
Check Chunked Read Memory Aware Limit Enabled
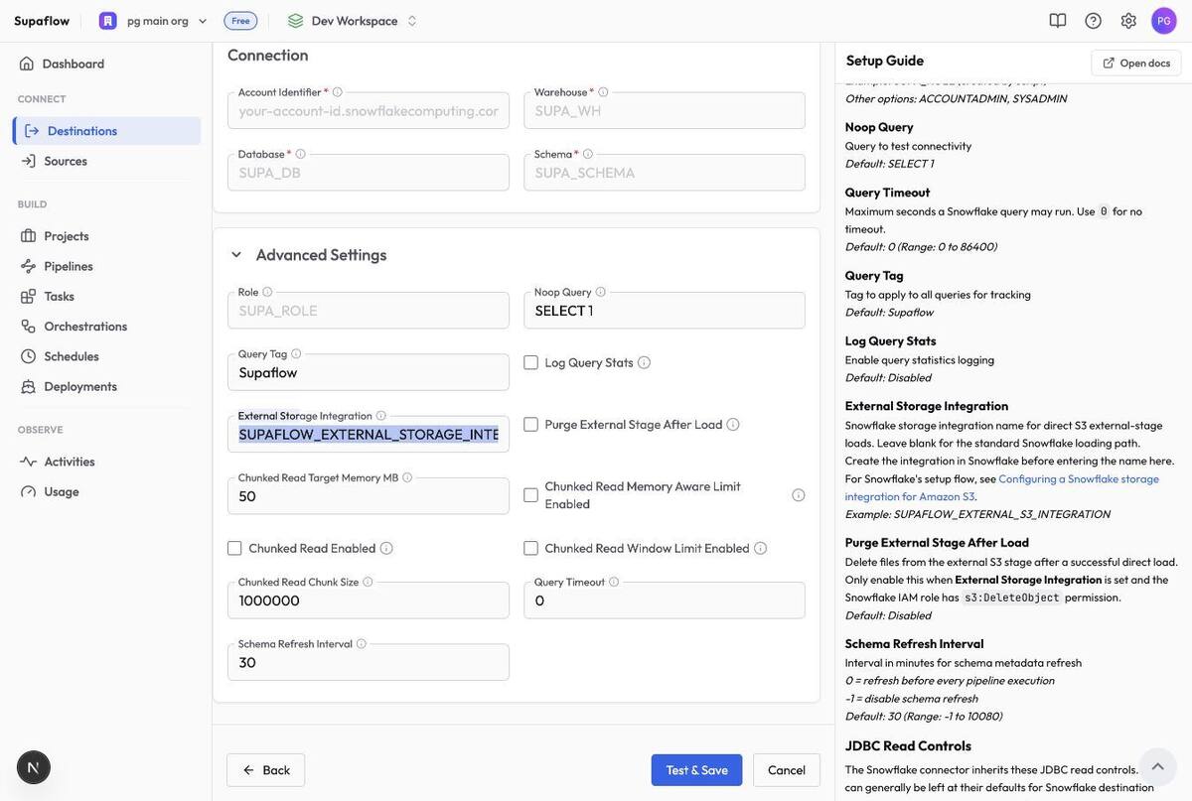(x=530, y=495)
